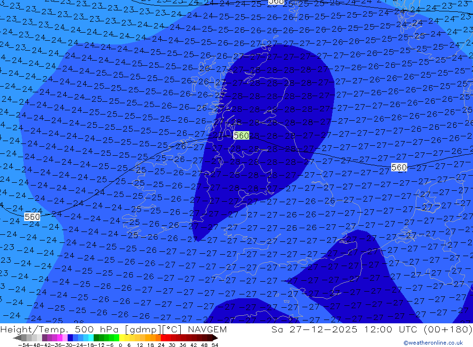Viewport: 473px width, 347px height.
Task: Pick the yellow swatch in the temperature legend
Action: [124, 338]
